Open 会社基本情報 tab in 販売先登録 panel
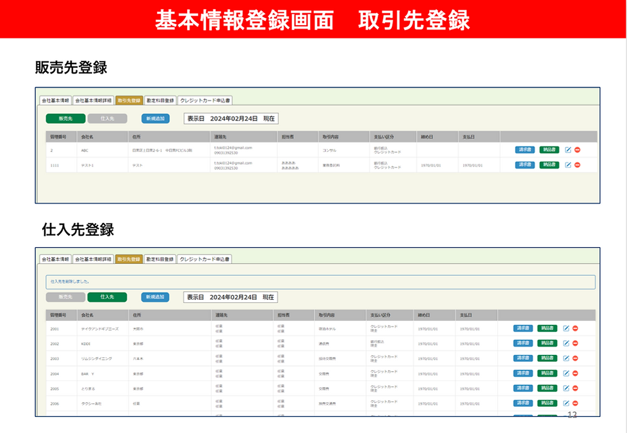 [56, 101]
